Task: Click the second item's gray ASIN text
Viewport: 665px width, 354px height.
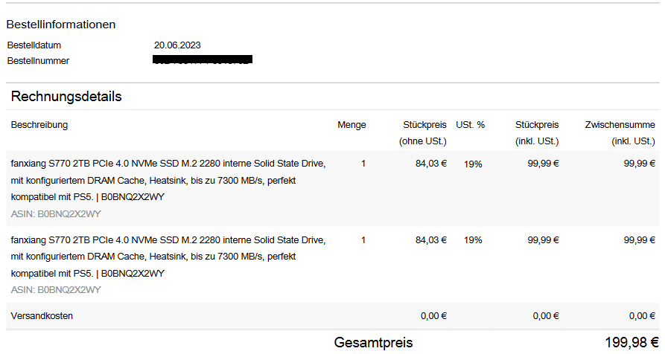Action: pyautogui.click(x=56, y=290)
